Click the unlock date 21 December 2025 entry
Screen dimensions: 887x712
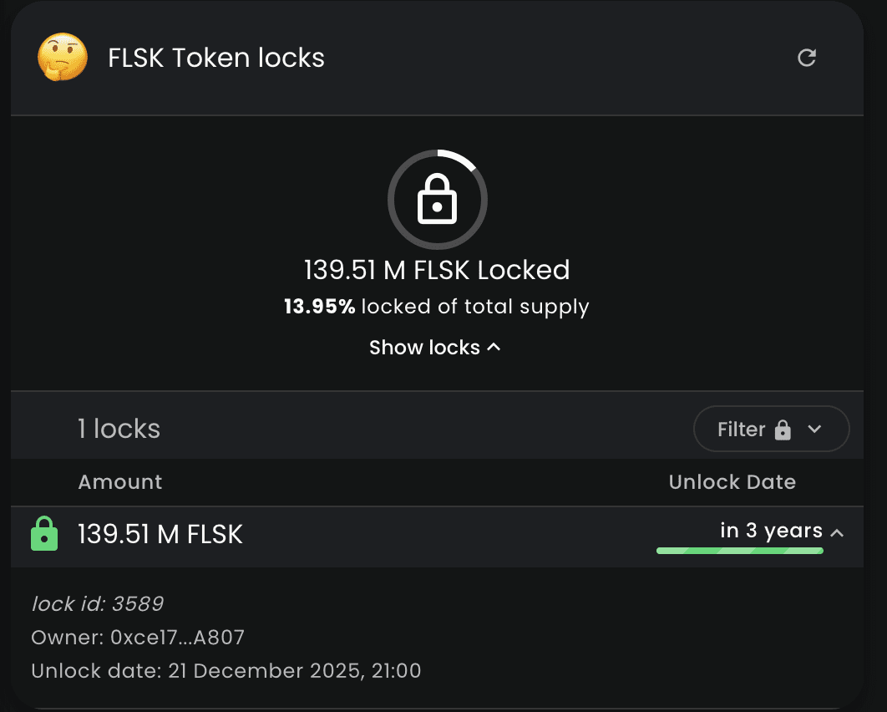(x=226, y=670)
